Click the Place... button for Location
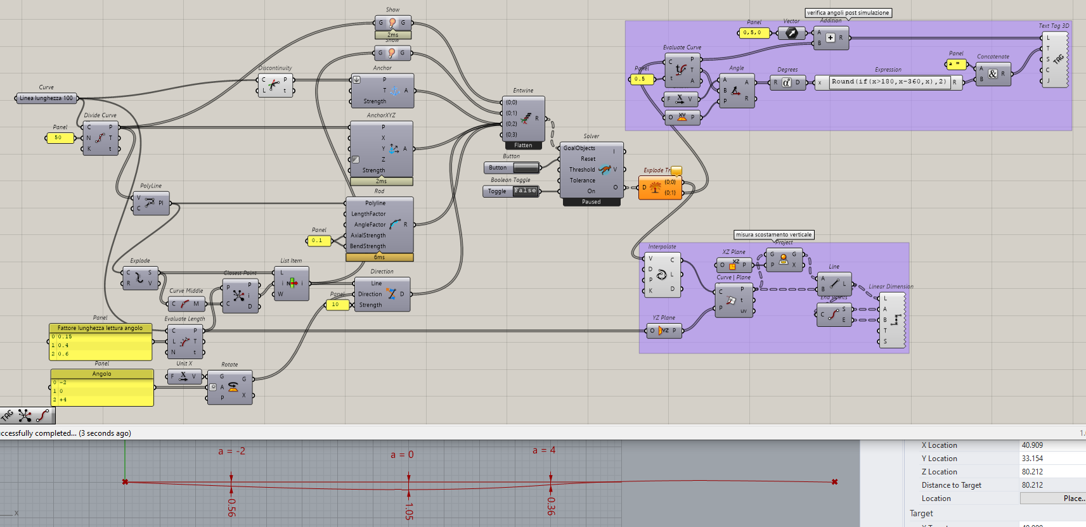Image resolution: width=1086 pixels, height=527 pixels. point(1052,498)
